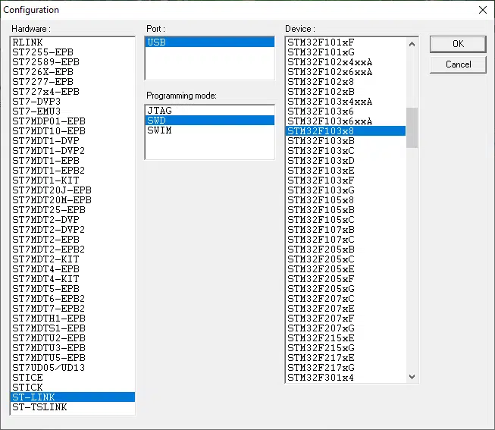Select STM32F217xG device
Screen dimensions: 495x430
click(346, 368)
